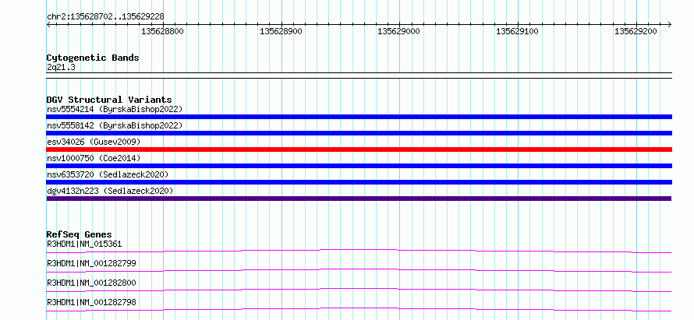Click the RefSeq Genes track title

click(x=80, y=234)
